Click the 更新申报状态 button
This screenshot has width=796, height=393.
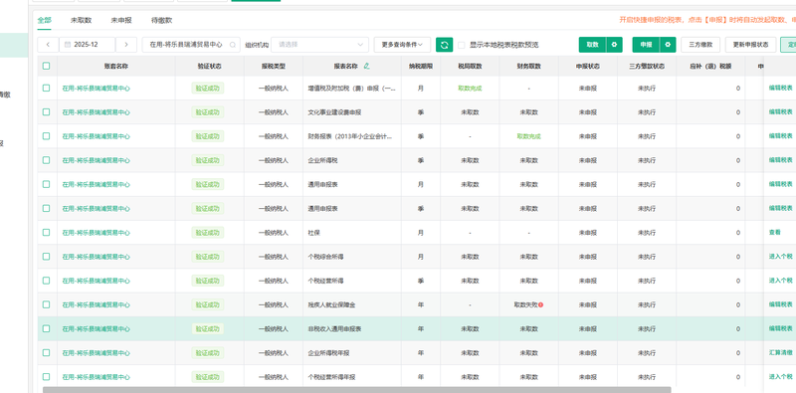pyautogui.click(x=750, y=45)
